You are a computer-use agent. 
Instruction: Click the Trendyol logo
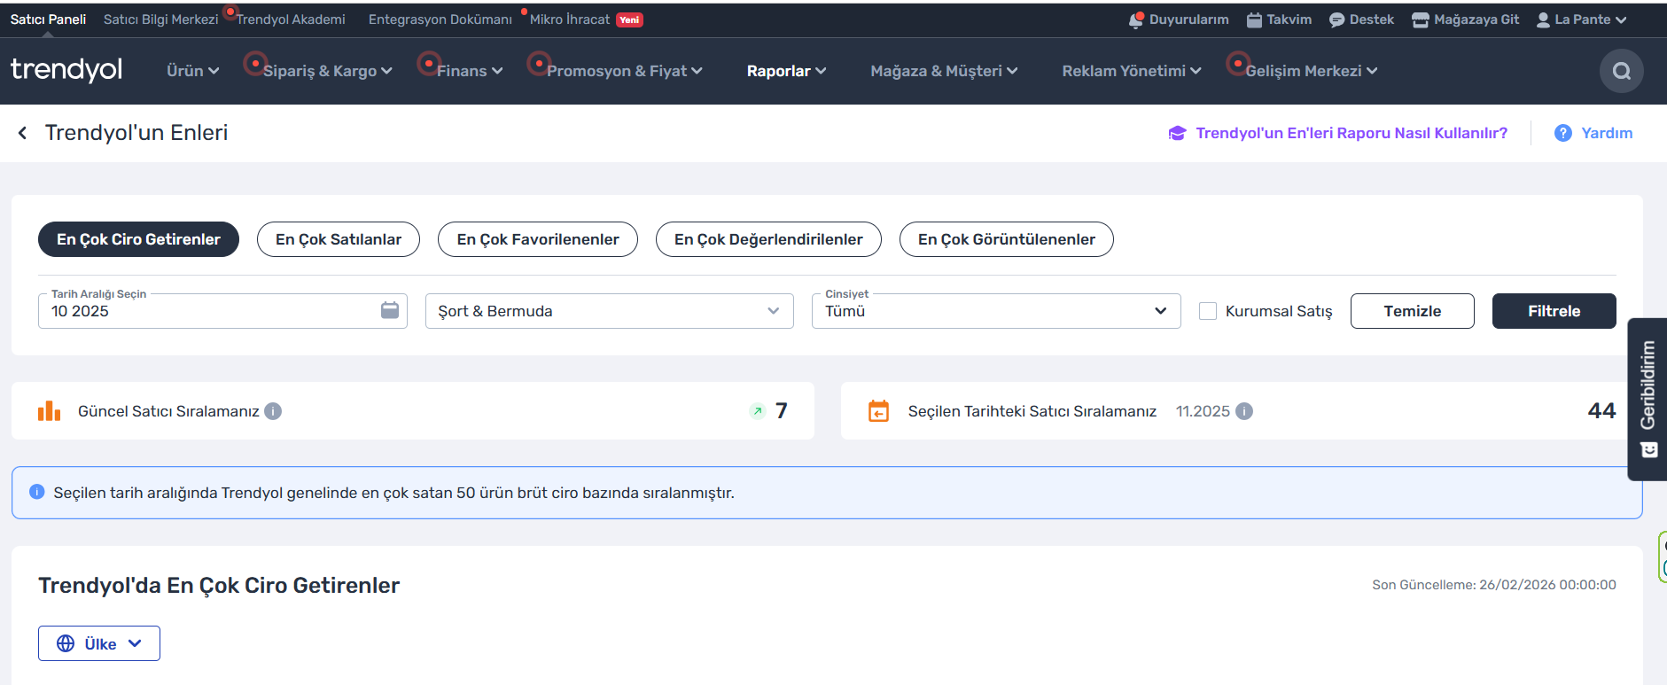coord(66,70)
